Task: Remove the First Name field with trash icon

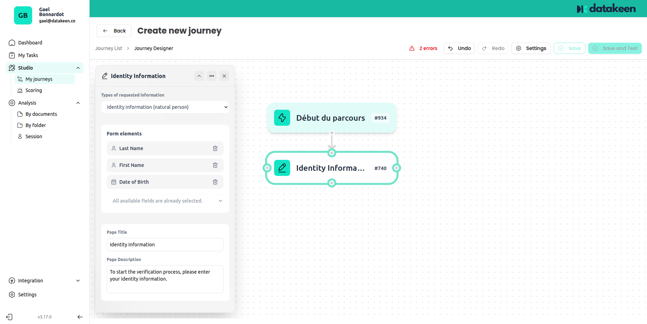Action: [x=215, y=165]
